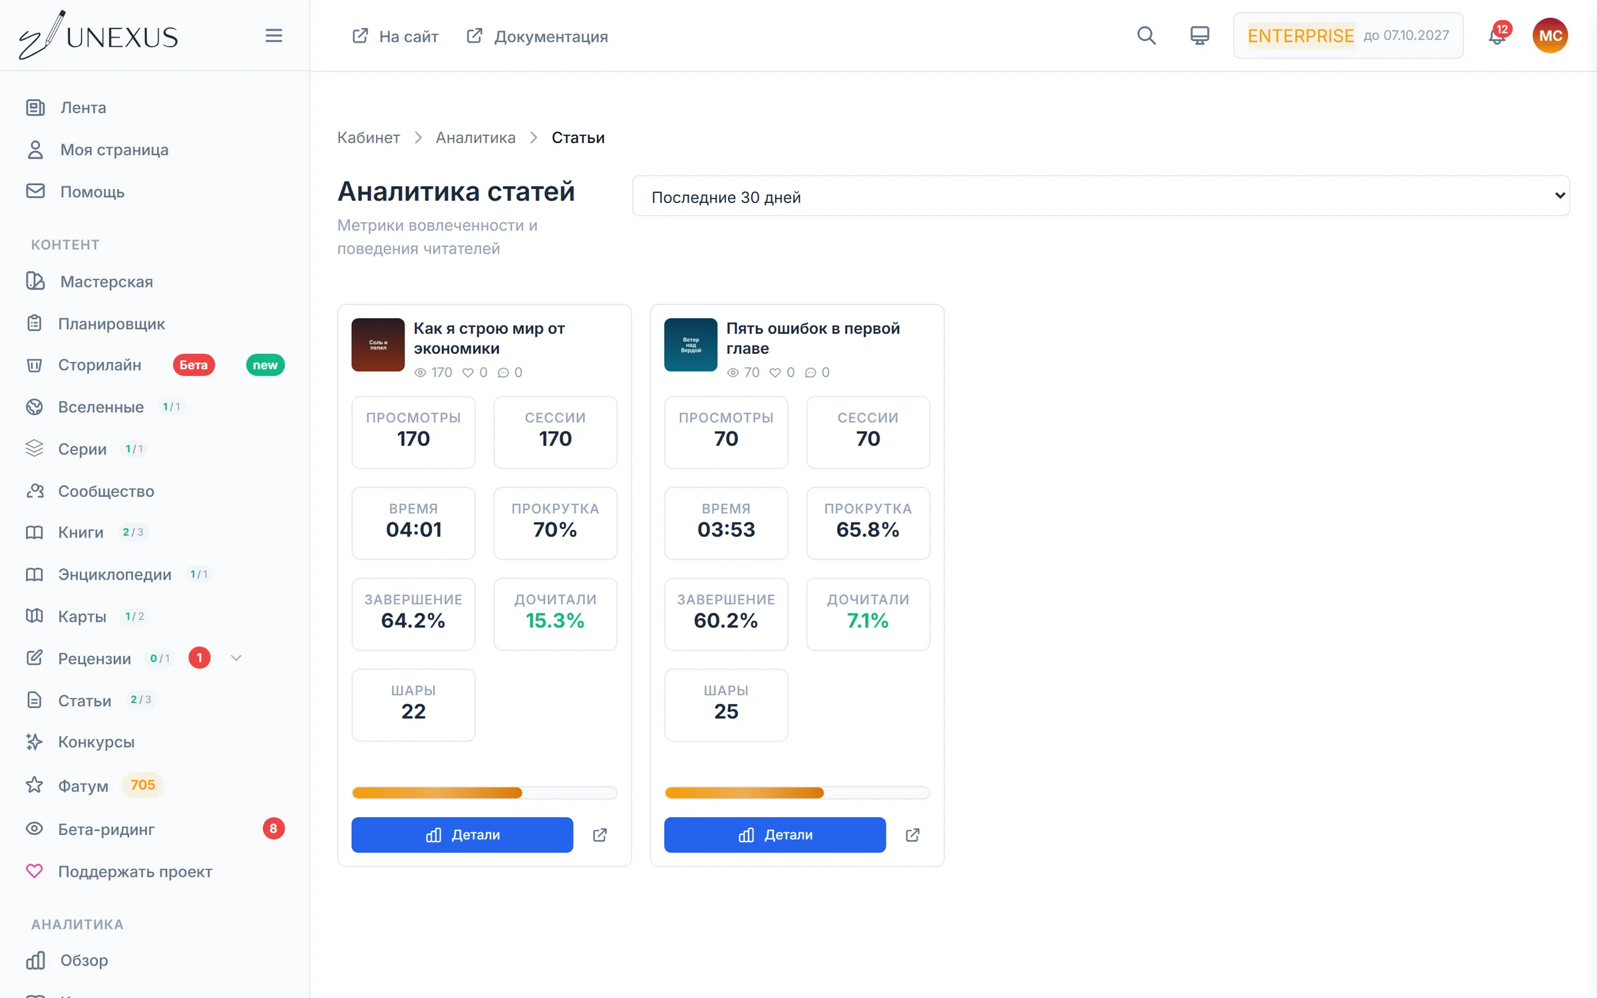The image size is (1597, 998).
Task: Click the ШАРЫ 22 metric tile
Action: 413,705
